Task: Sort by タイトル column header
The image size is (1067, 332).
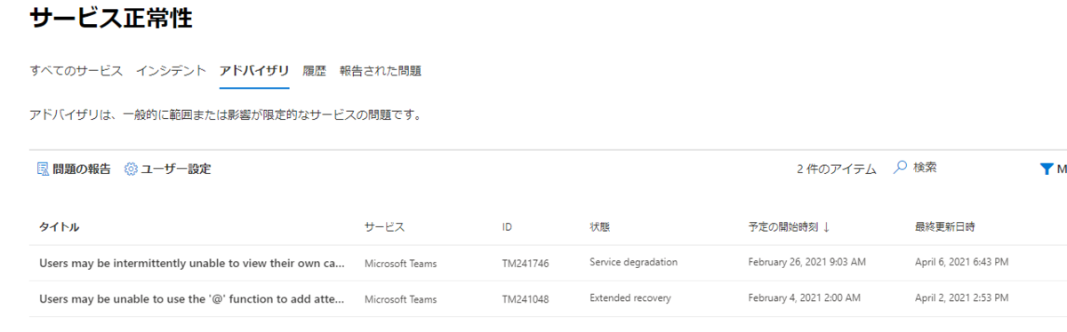Action: click(59, 227)
